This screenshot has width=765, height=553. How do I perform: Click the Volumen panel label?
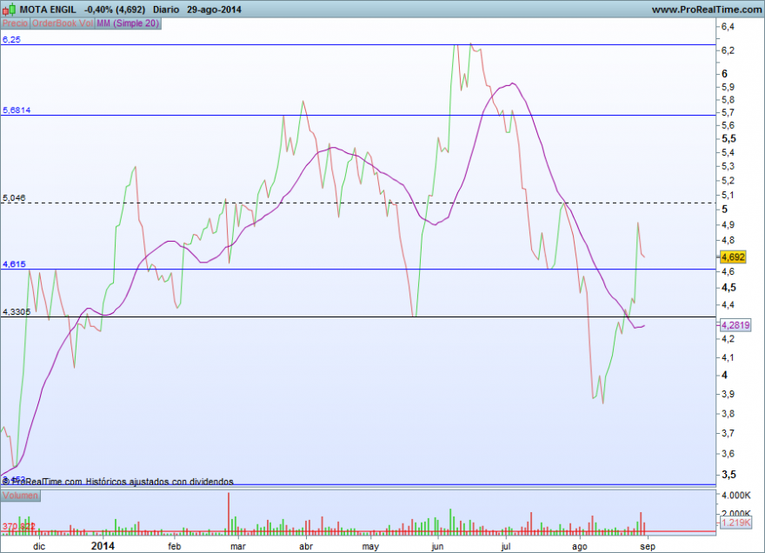[x=20, y=496]
